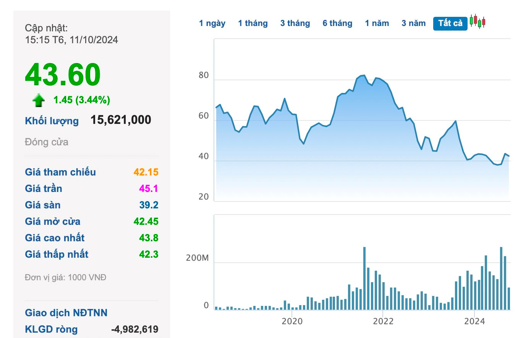Viewport: 518px width, 338px height.
Task: Click the "Khối lượng" label
Action: point(52,121)
